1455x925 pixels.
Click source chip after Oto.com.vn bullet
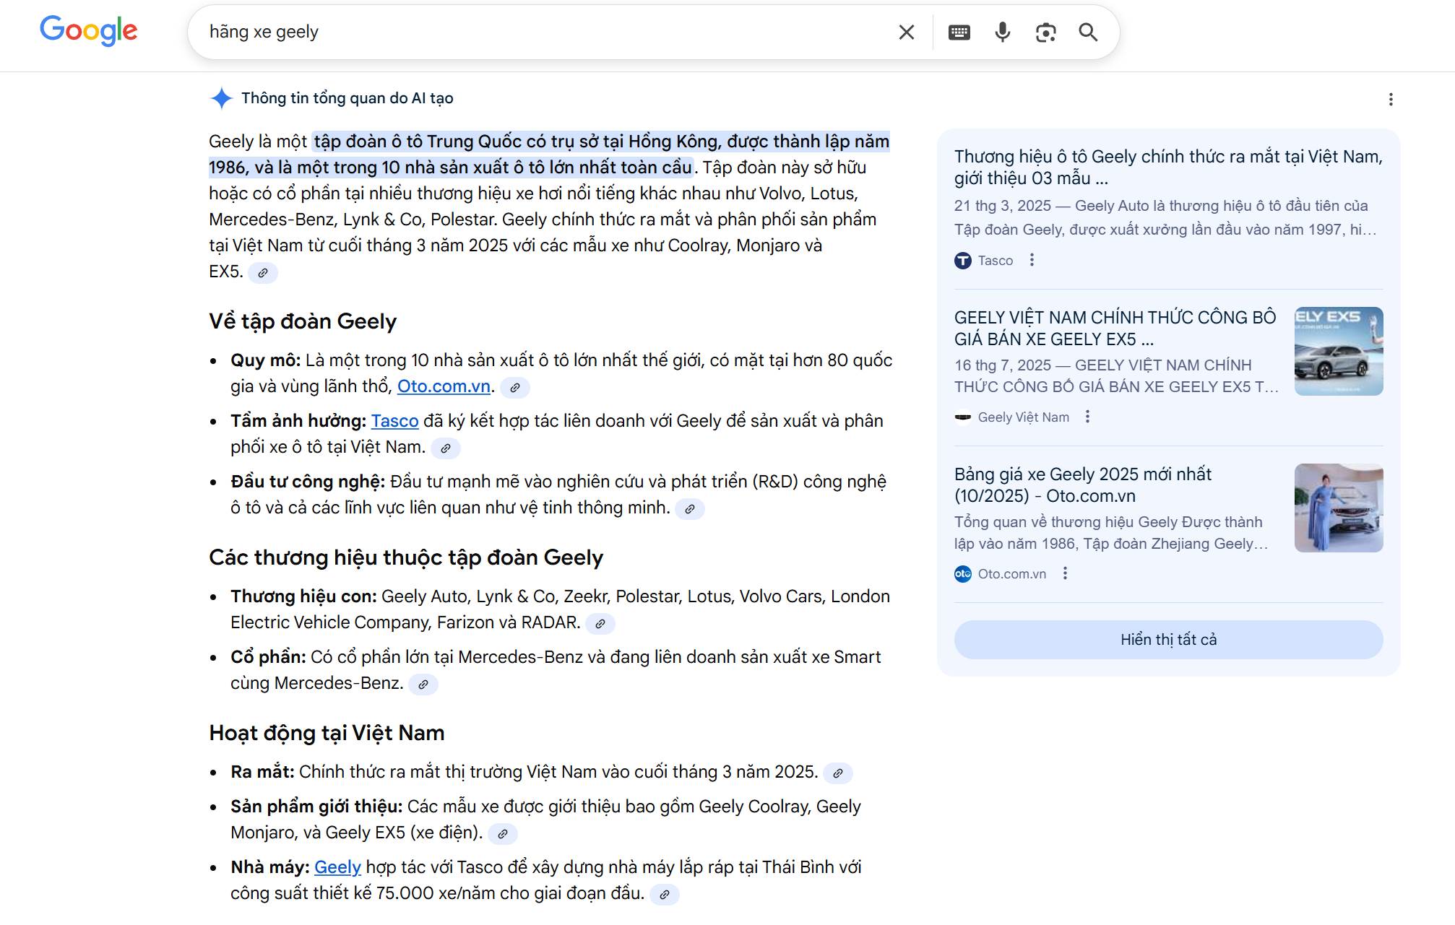pos(515,388)
